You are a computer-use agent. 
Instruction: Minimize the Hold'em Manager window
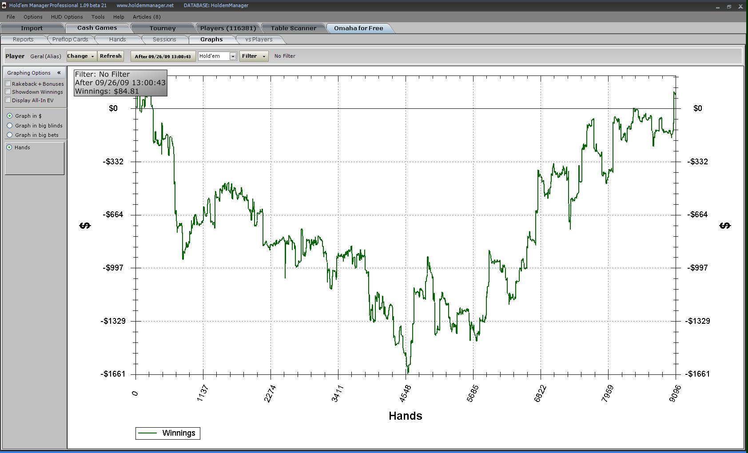[718, 6]
